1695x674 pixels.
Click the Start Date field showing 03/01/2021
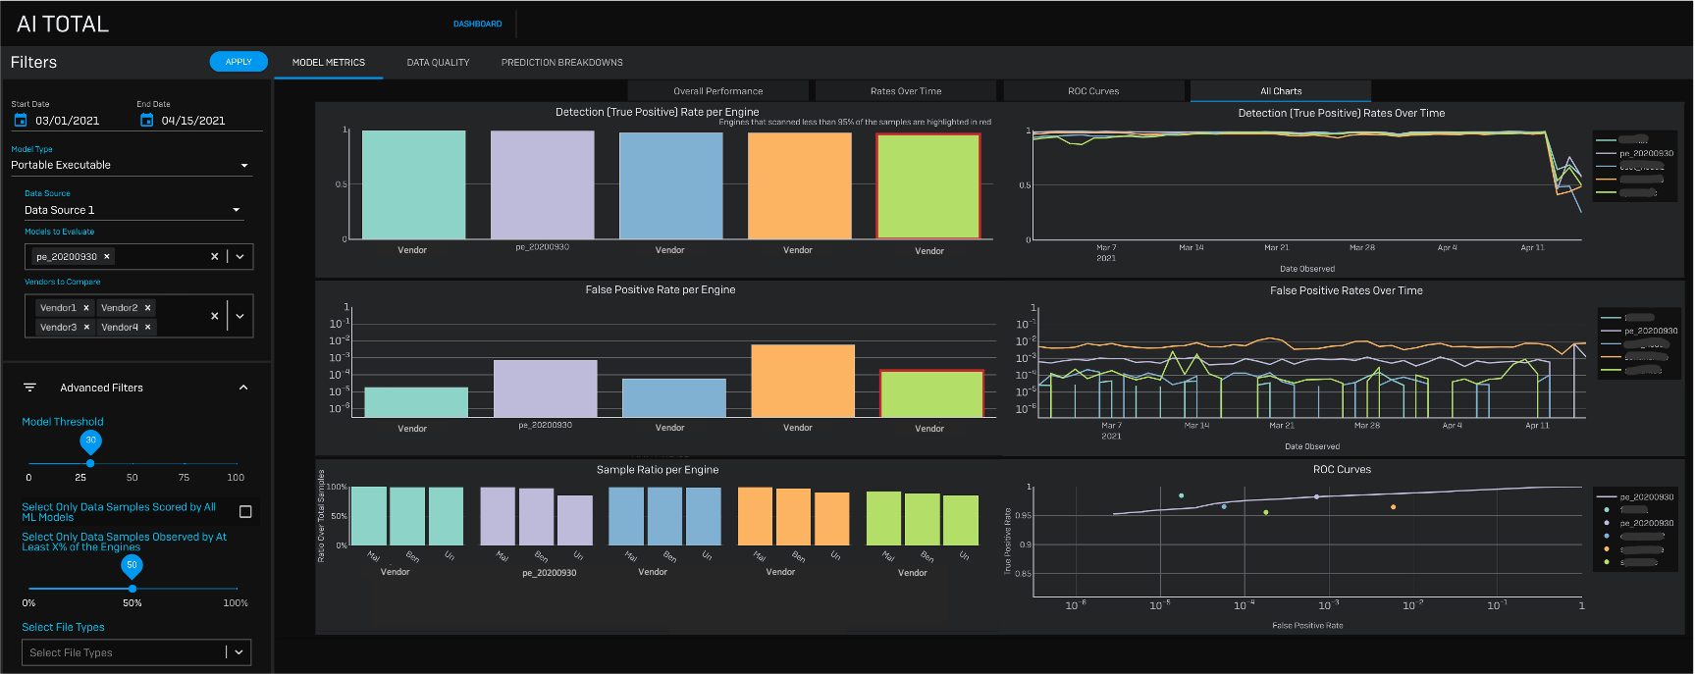(67, 121)
